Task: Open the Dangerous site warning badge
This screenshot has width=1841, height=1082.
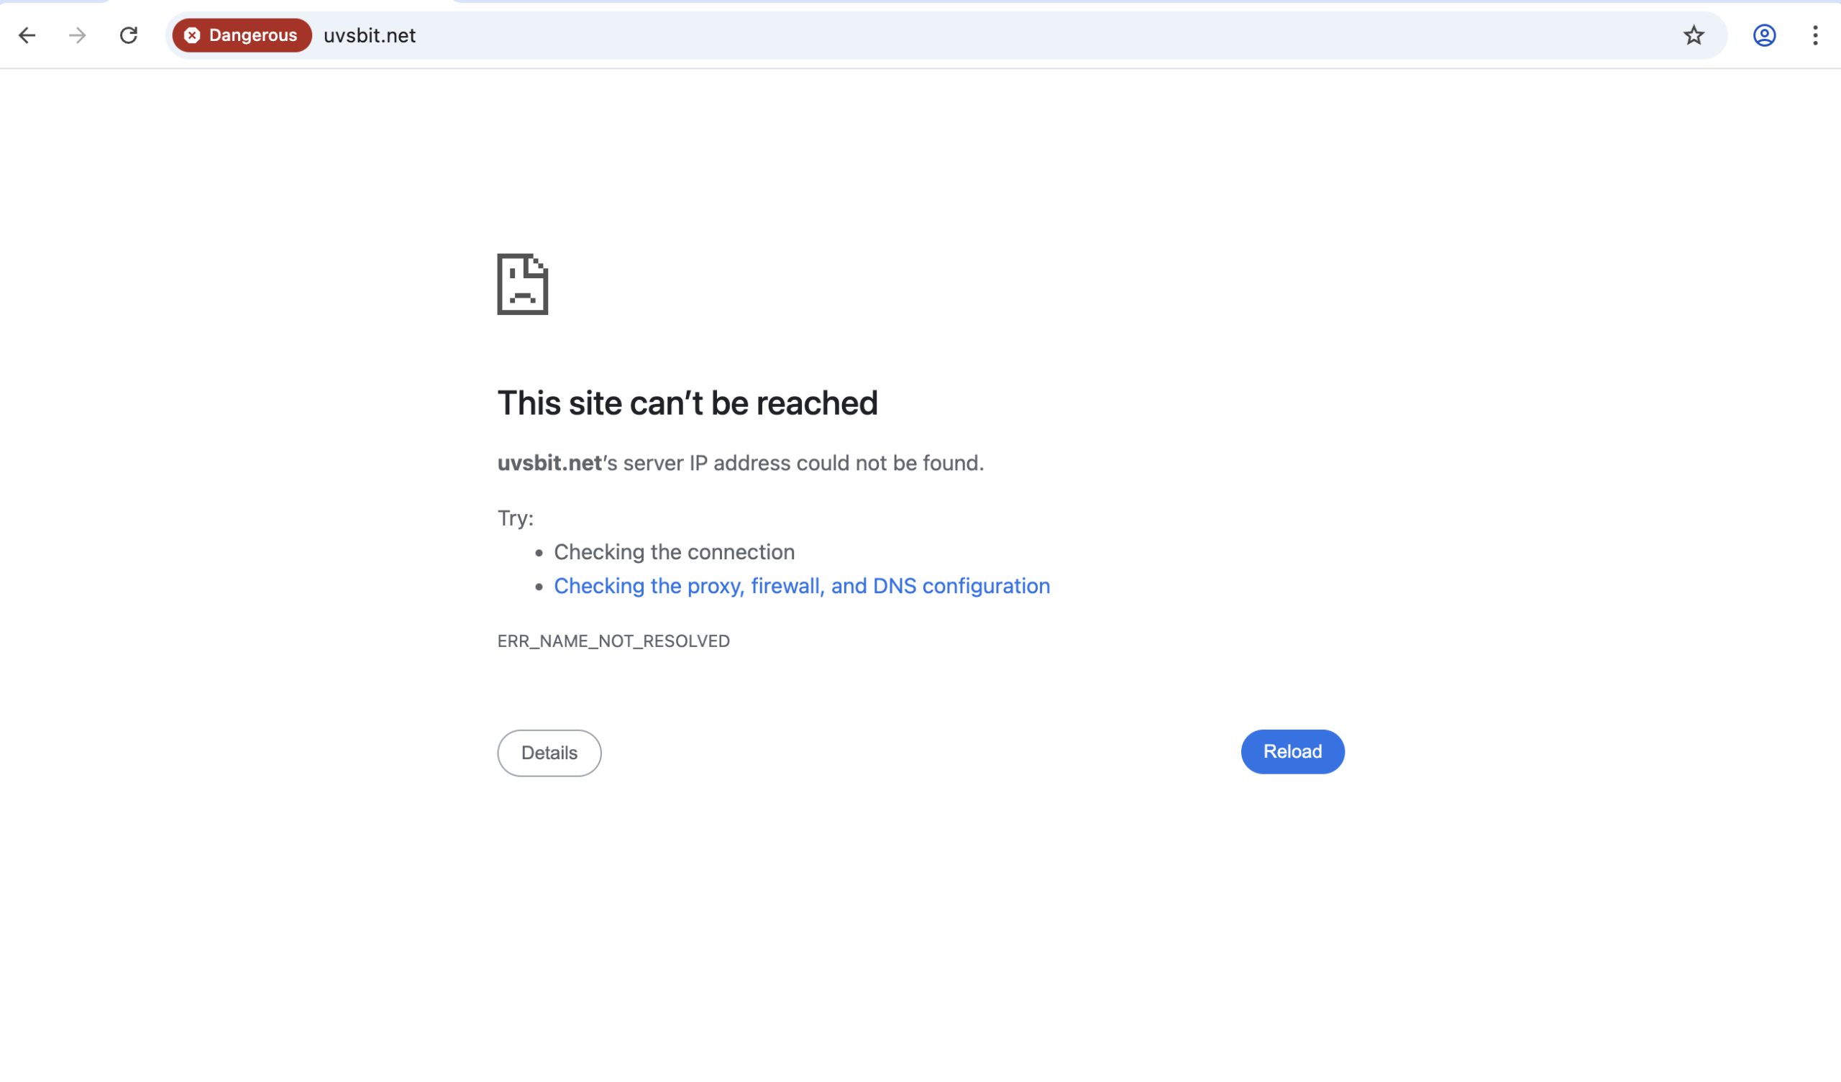Action: [242, 35]
